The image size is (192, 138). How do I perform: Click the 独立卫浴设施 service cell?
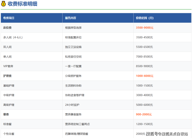click(x=73, y=47)
